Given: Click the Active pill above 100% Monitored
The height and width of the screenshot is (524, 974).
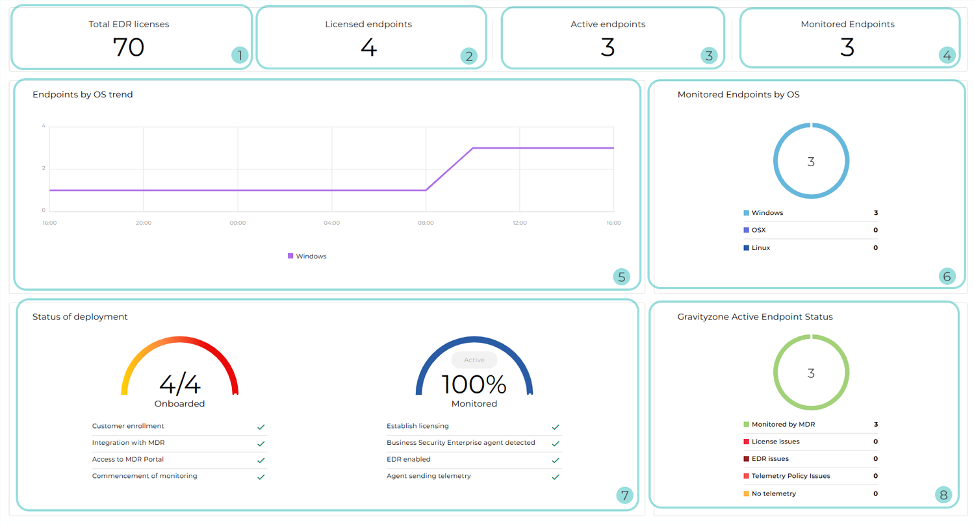Looking at the screenshot, I should pos(474,360).
